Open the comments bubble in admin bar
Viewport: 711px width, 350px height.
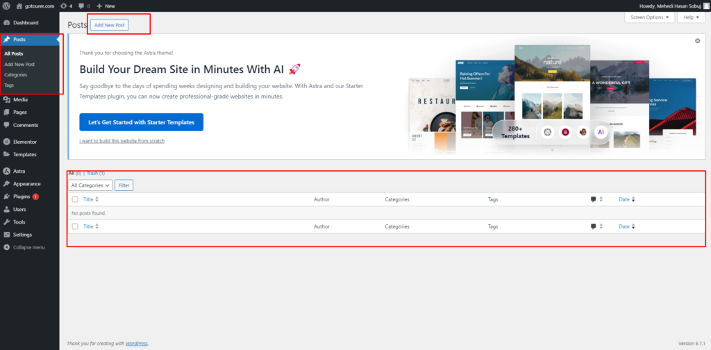tap(81, 6)
